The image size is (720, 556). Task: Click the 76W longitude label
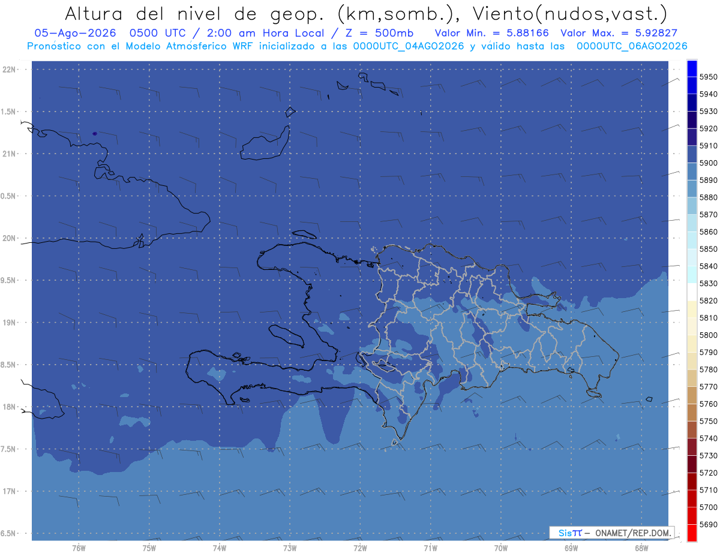pyautogui.click(x=79, y=548)
